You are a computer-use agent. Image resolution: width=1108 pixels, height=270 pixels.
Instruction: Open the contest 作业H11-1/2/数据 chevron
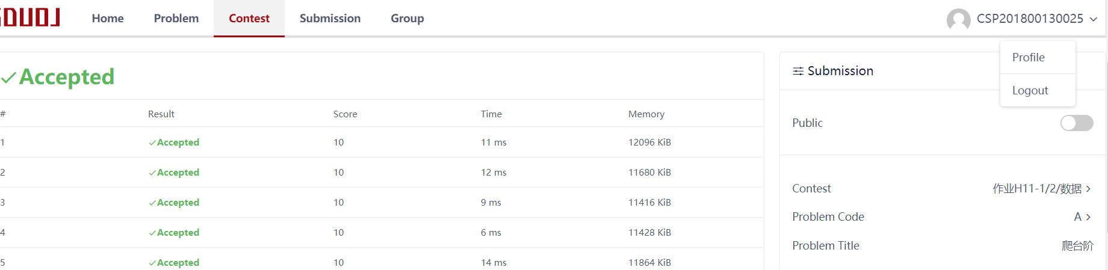click(x=1088, y=189)
